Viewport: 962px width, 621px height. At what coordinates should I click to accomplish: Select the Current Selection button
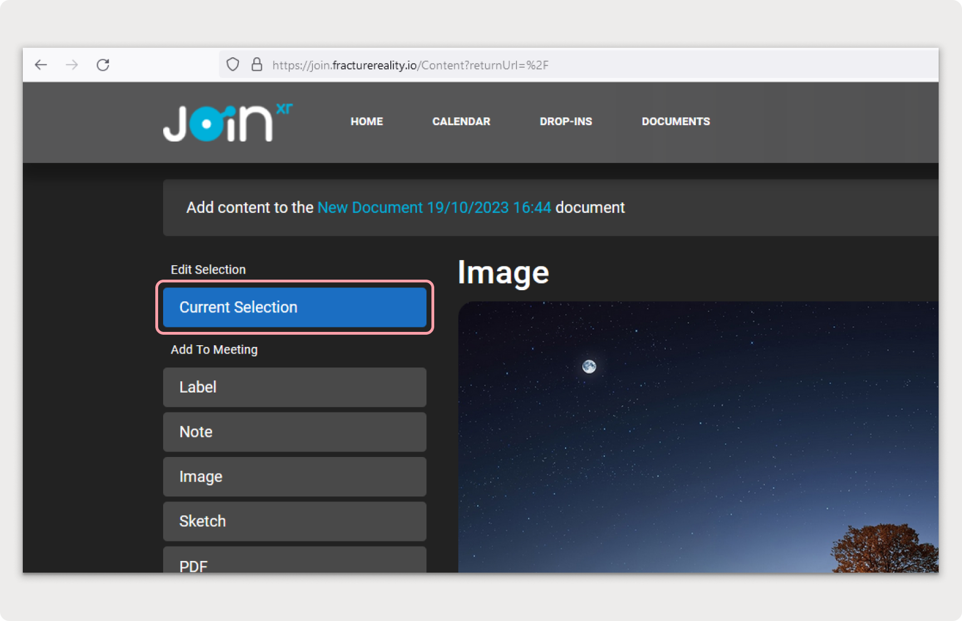[295, 307]
